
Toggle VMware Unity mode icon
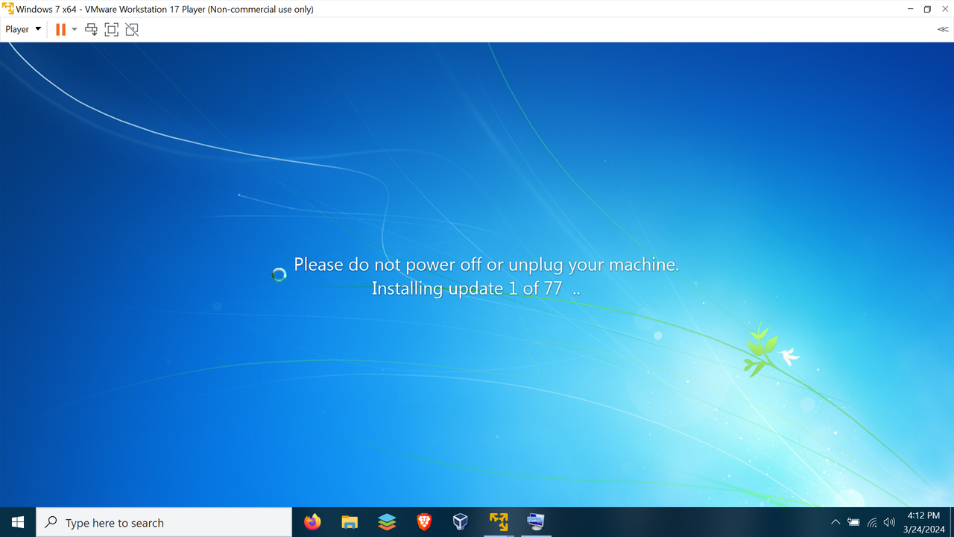132,29
